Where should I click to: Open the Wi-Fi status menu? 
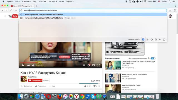145,1
